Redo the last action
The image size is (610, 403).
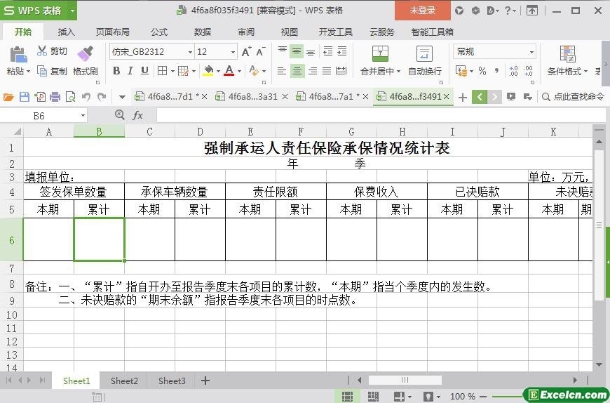tap(102, 97)
